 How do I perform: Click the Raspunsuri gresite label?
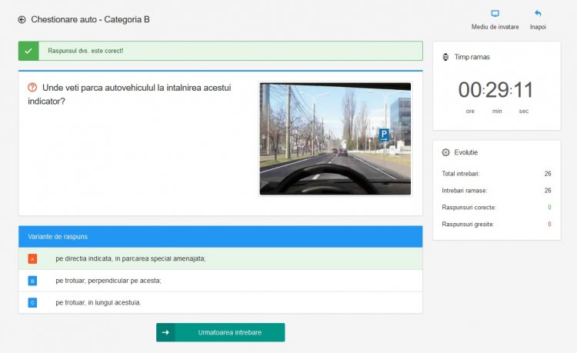pos(468,225)
